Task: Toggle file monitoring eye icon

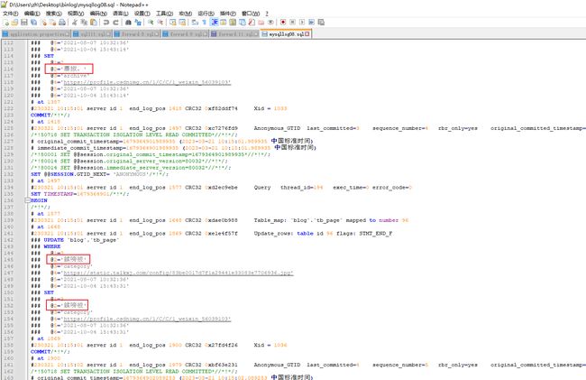Action: point(271,23)
